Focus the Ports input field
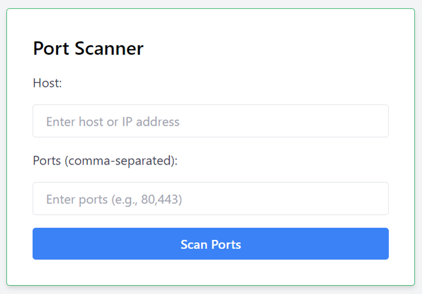The width and height of the screenshot is (422, 294). pyautogui.click(x=210, y=199)
